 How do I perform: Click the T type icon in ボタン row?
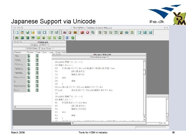[x=37, y=64]
